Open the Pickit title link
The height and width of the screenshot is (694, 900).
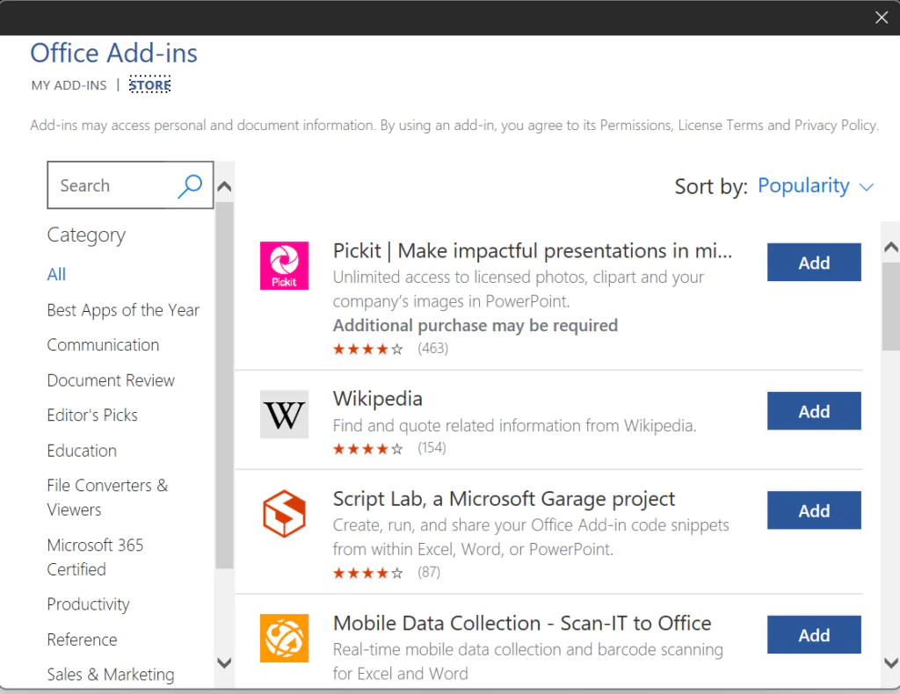tap(532, 250)
